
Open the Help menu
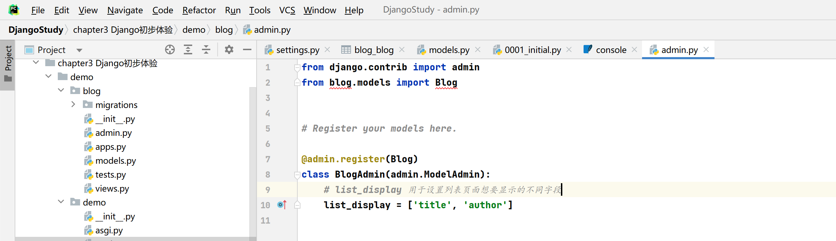(354, 10)
